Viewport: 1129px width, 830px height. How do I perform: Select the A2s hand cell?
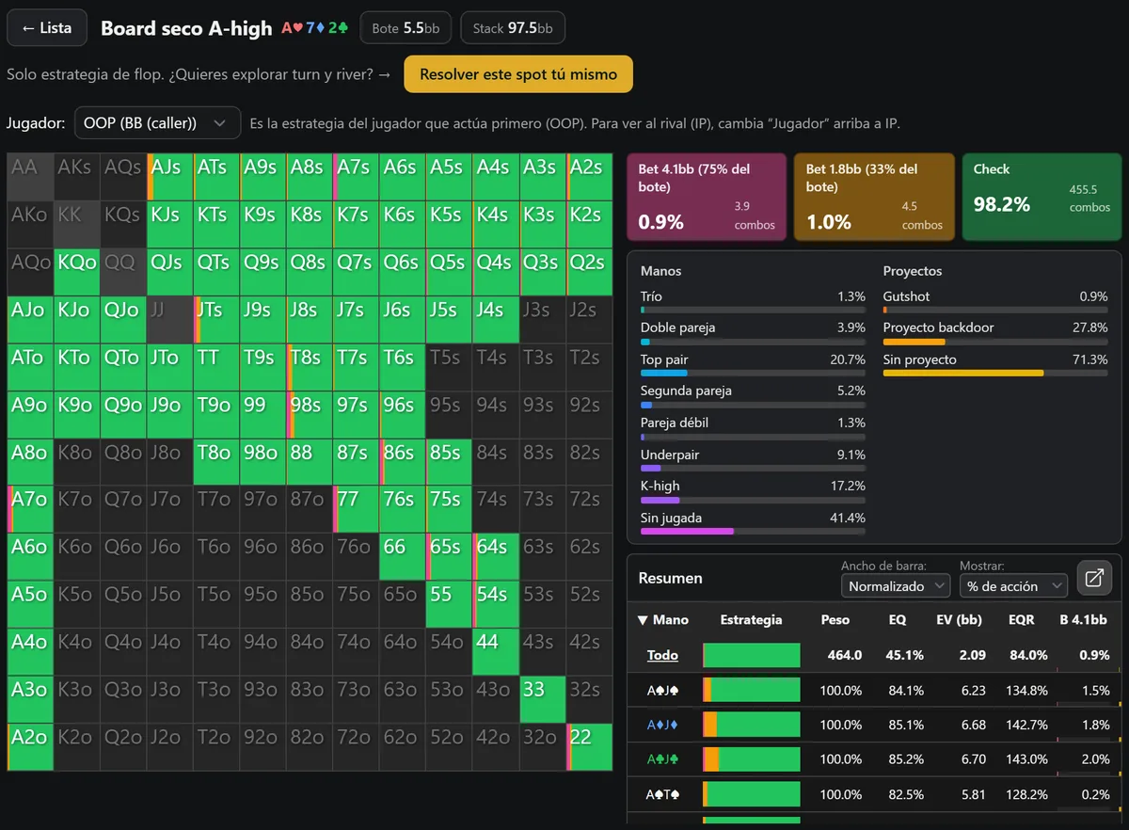pos(589,176)
